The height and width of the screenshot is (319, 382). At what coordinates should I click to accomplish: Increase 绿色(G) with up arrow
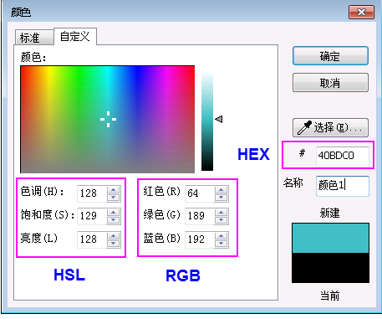point(222,213)
